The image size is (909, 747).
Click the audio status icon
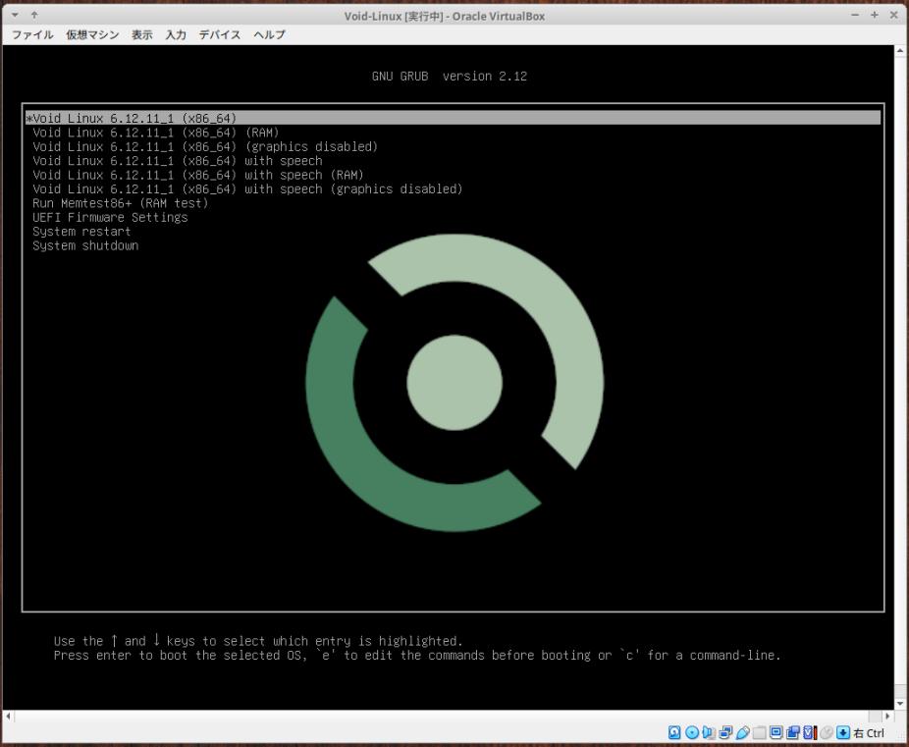pos(709,732)
